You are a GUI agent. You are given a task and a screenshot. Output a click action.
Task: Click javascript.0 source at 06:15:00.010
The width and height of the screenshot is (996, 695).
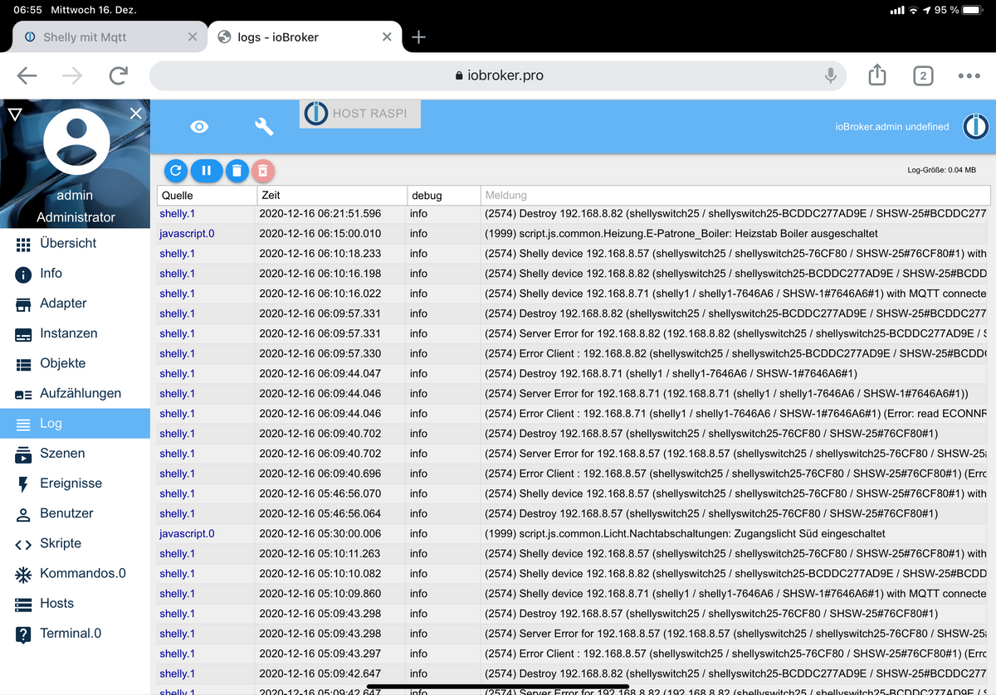click(x=187, y=234)
